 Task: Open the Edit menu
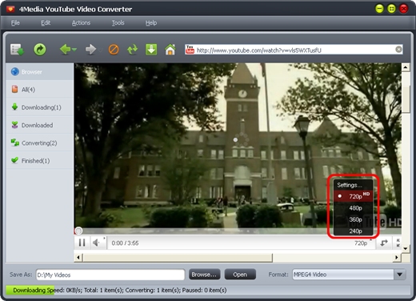coord(46,23)
